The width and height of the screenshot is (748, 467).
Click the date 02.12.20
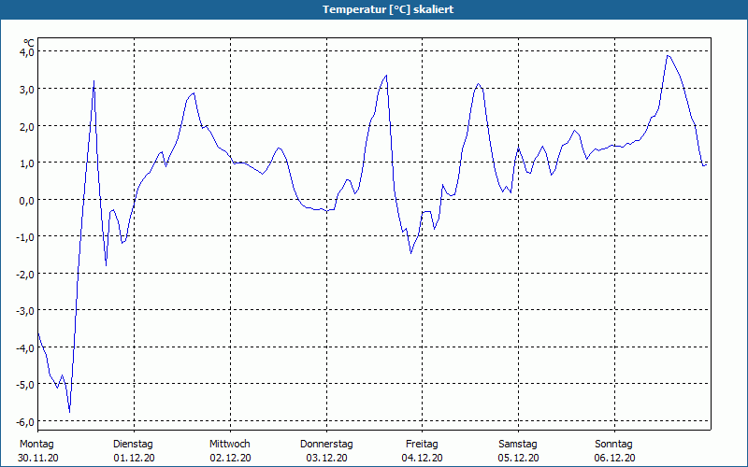(230, 458)
